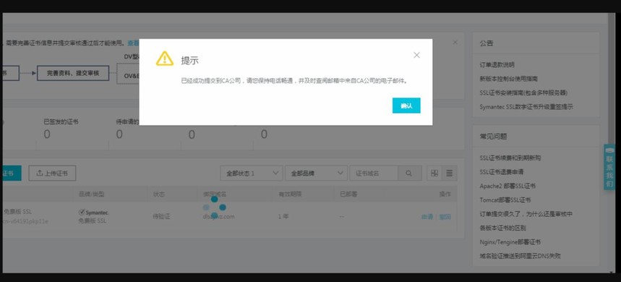Click the 待验证 status cell

[x=161, y=217]
